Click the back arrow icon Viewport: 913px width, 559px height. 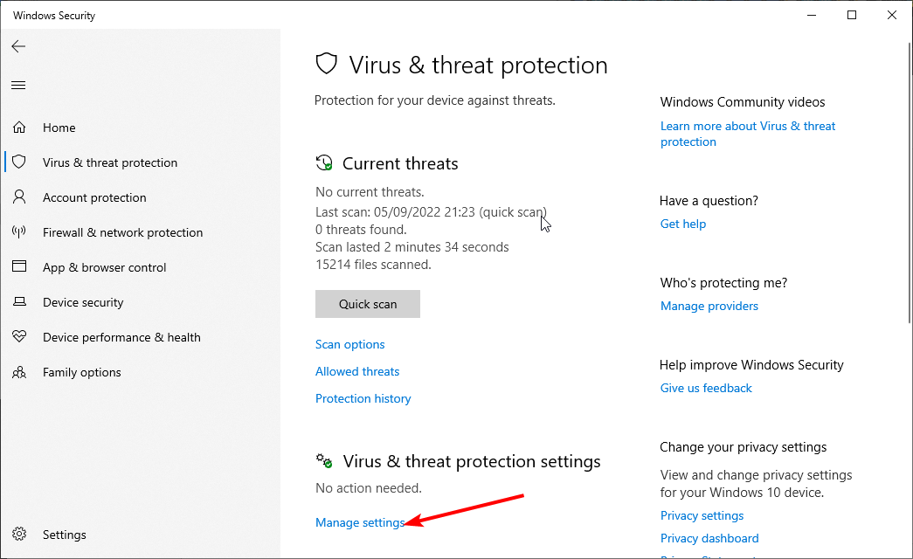(x=18, y=46)
